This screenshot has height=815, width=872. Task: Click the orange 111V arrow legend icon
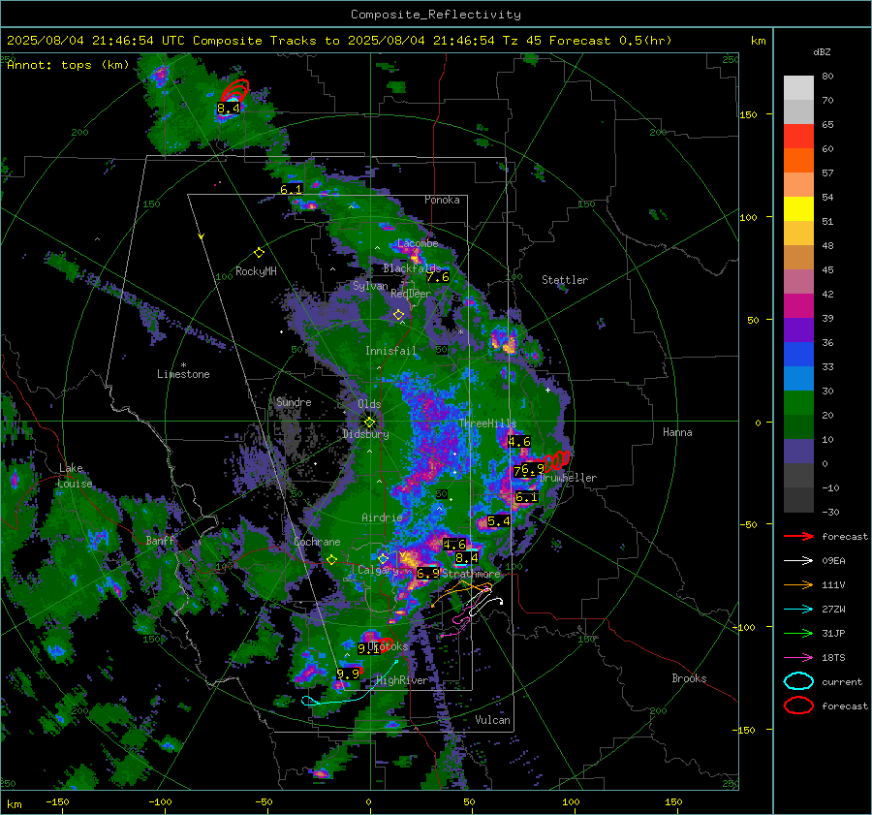point(798,584)
